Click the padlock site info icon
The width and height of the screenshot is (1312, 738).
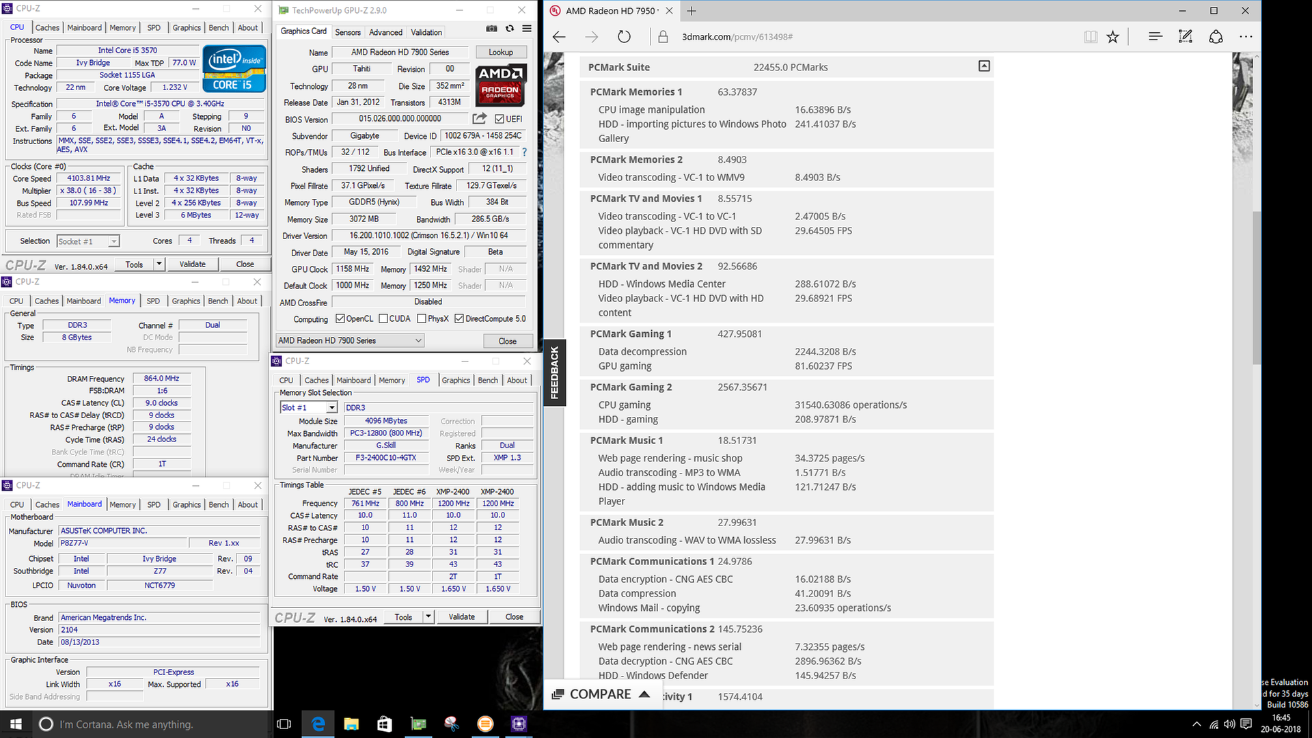(663, 37)
